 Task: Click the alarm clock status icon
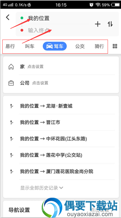[91, 5]
